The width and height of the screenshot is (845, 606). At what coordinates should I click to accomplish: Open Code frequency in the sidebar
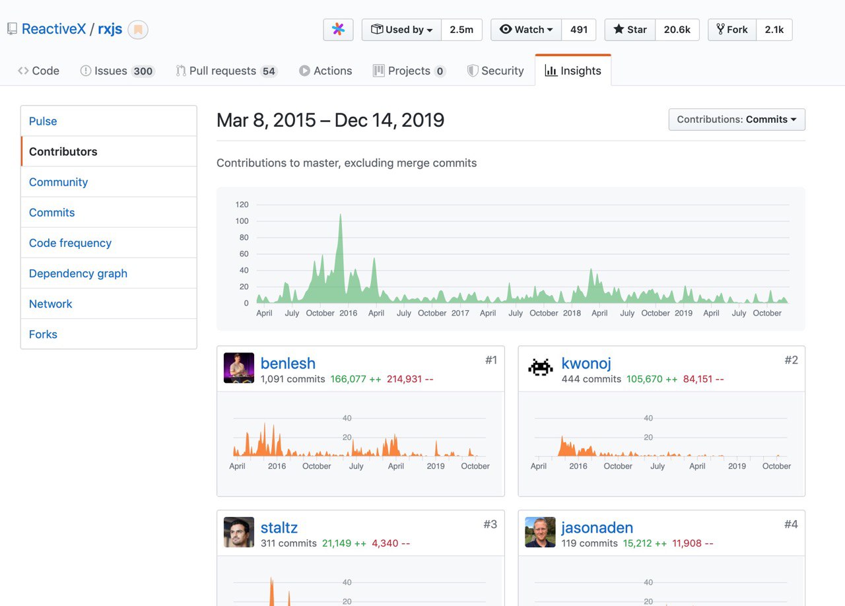[109, 242]
